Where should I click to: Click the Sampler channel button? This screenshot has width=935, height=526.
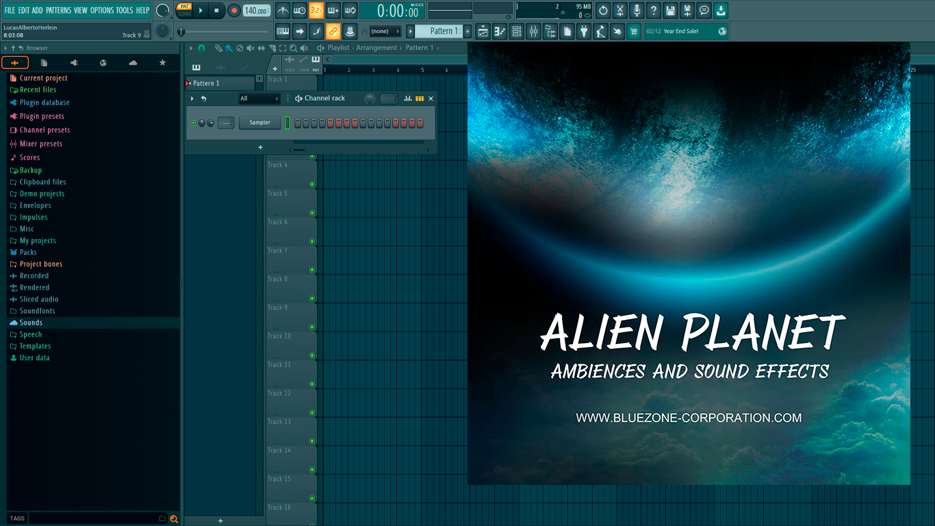click(x=259, y=123)
